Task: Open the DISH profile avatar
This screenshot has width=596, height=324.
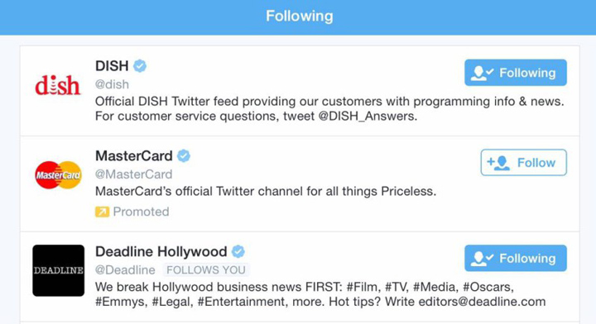Action: tap(58, 85)
